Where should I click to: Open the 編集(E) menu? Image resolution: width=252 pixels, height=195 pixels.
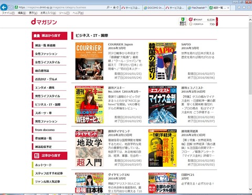[22, 13]
